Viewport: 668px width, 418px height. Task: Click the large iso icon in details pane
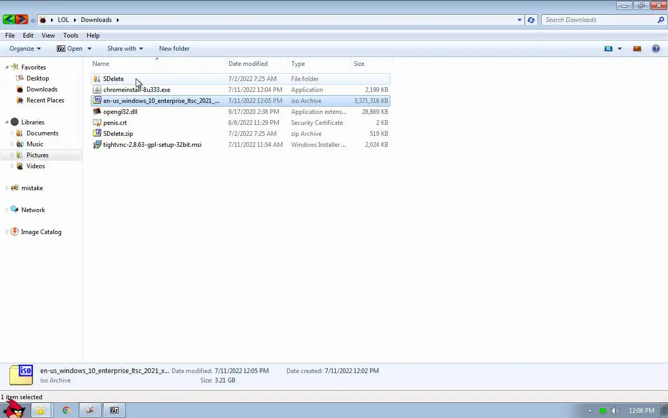coord(21,375)
